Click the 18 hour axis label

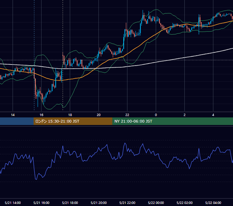70,115
